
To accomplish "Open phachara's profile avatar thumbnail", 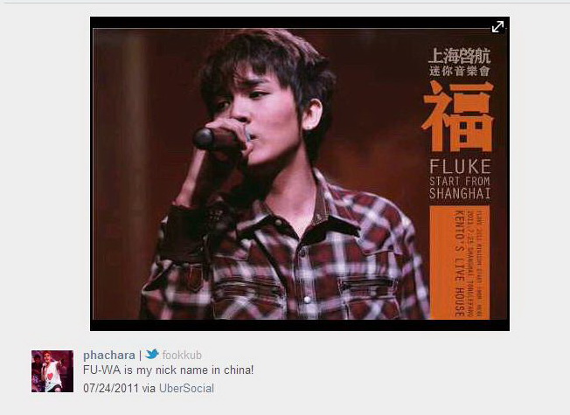I will (x=52, y=371).
